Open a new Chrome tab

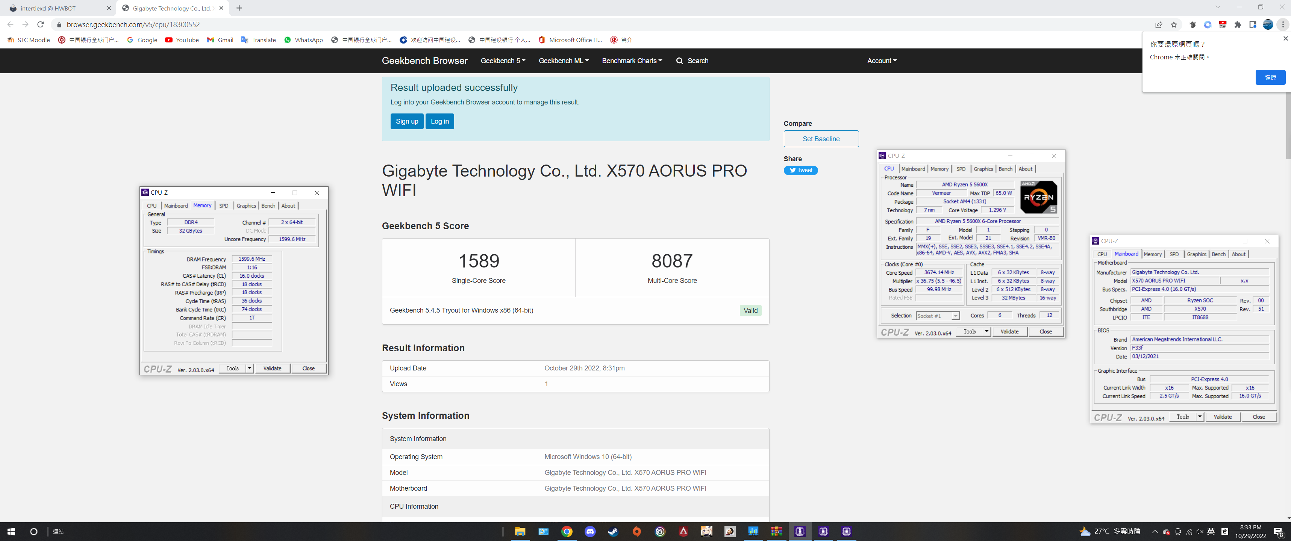click(239, 8)
